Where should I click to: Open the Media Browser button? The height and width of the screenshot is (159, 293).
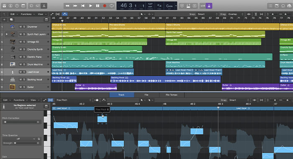[x=289, y=6]
